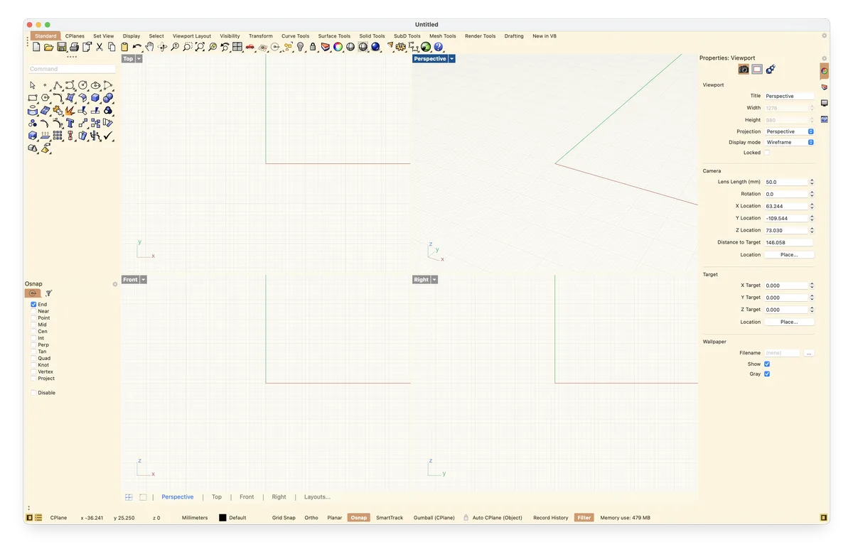
Task: Activate the Pan hand tool
Action: (150, 47)
